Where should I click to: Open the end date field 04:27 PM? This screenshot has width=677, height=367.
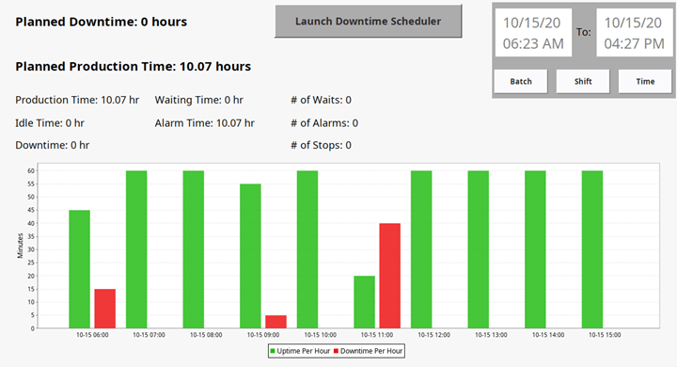(634, 33)
